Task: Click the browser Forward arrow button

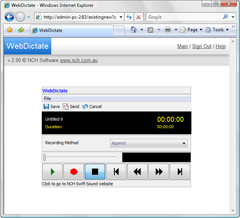Action: (x=20, y=17)
